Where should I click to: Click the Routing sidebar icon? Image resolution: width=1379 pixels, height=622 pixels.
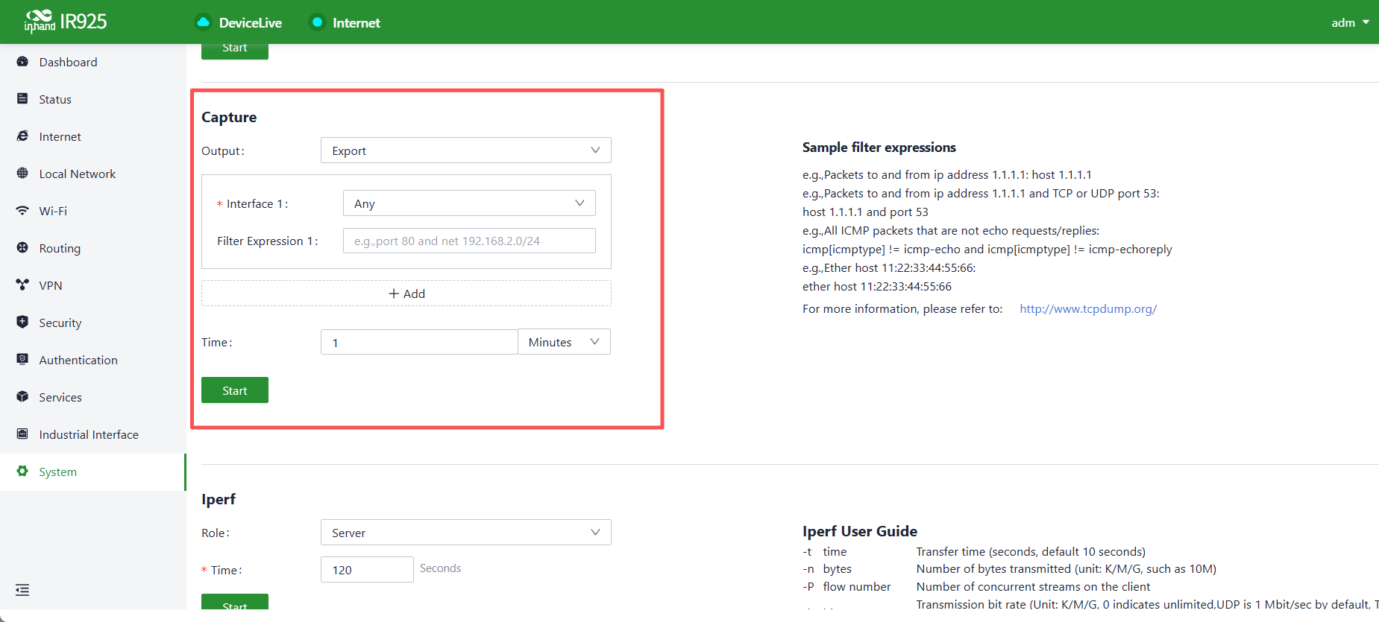coord(22,248)
